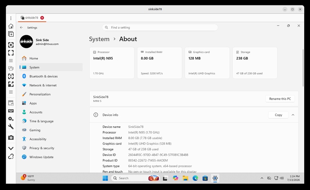Take a screenshot with the camera icon

11,137
